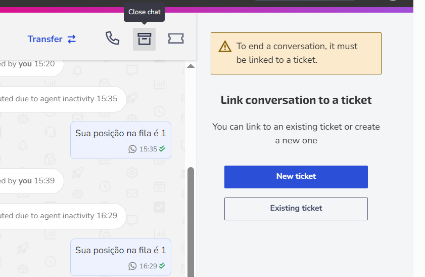425x277 pixels.
Task: Click the ticket-required warning banner
Action: 296,53
